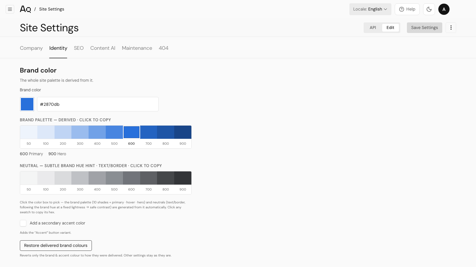The width and height of the screenshot is (476, 267).
Task: Open the three-dot more options menu
Action: click(451, 28)
